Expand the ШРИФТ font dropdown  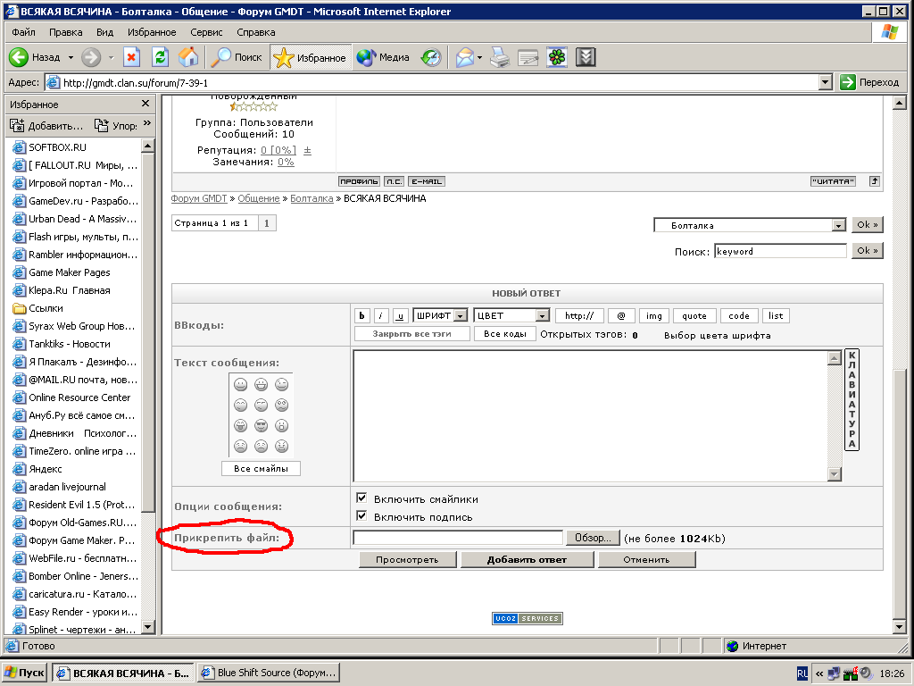(441, 315)
